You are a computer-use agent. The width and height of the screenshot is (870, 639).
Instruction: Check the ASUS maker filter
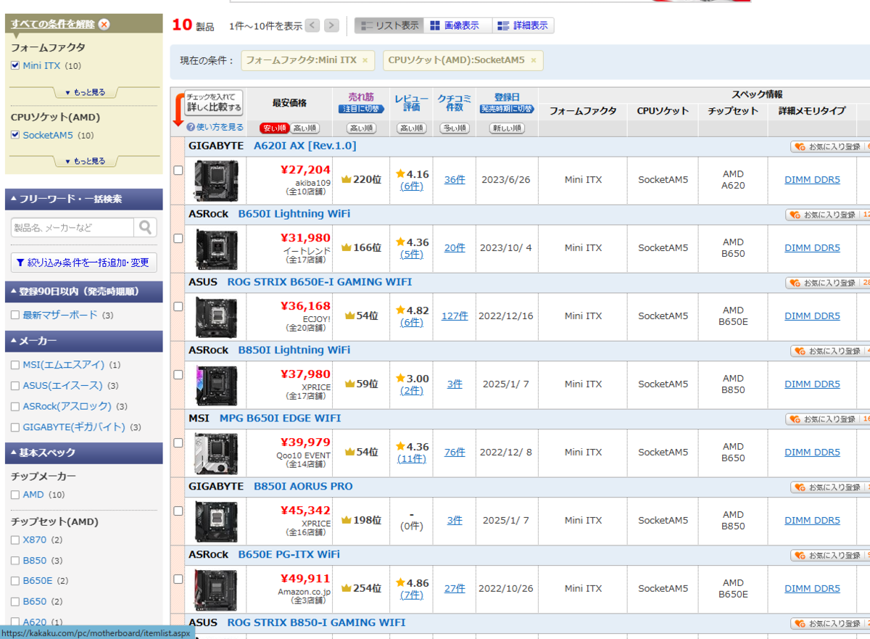15,386
